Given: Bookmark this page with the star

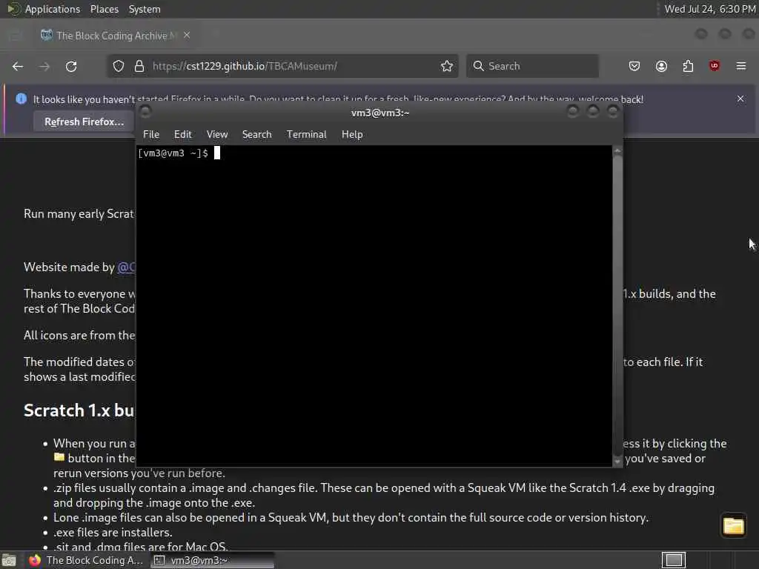Looking at the screenshot, I should tap(447, 66).
